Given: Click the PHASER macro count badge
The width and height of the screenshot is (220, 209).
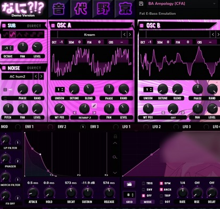Looking at the screenshot, I should pos(17,161).
